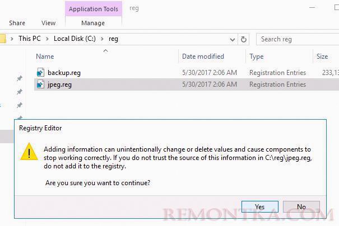Viewport: 339px width, 226px height.
Task: Click the warning triangle icon in dialog
Action: [29, 152]
